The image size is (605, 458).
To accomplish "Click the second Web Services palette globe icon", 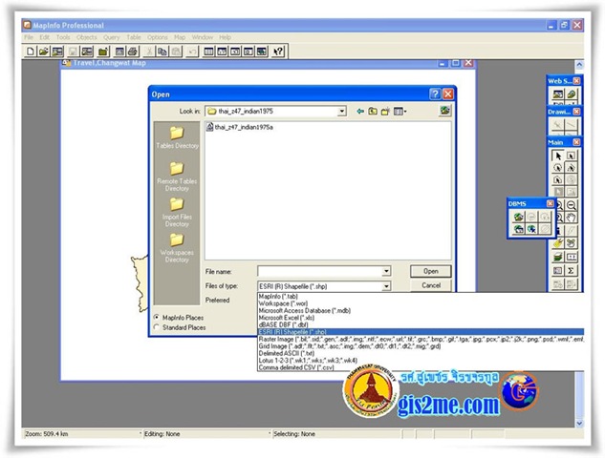I will 571,94.
